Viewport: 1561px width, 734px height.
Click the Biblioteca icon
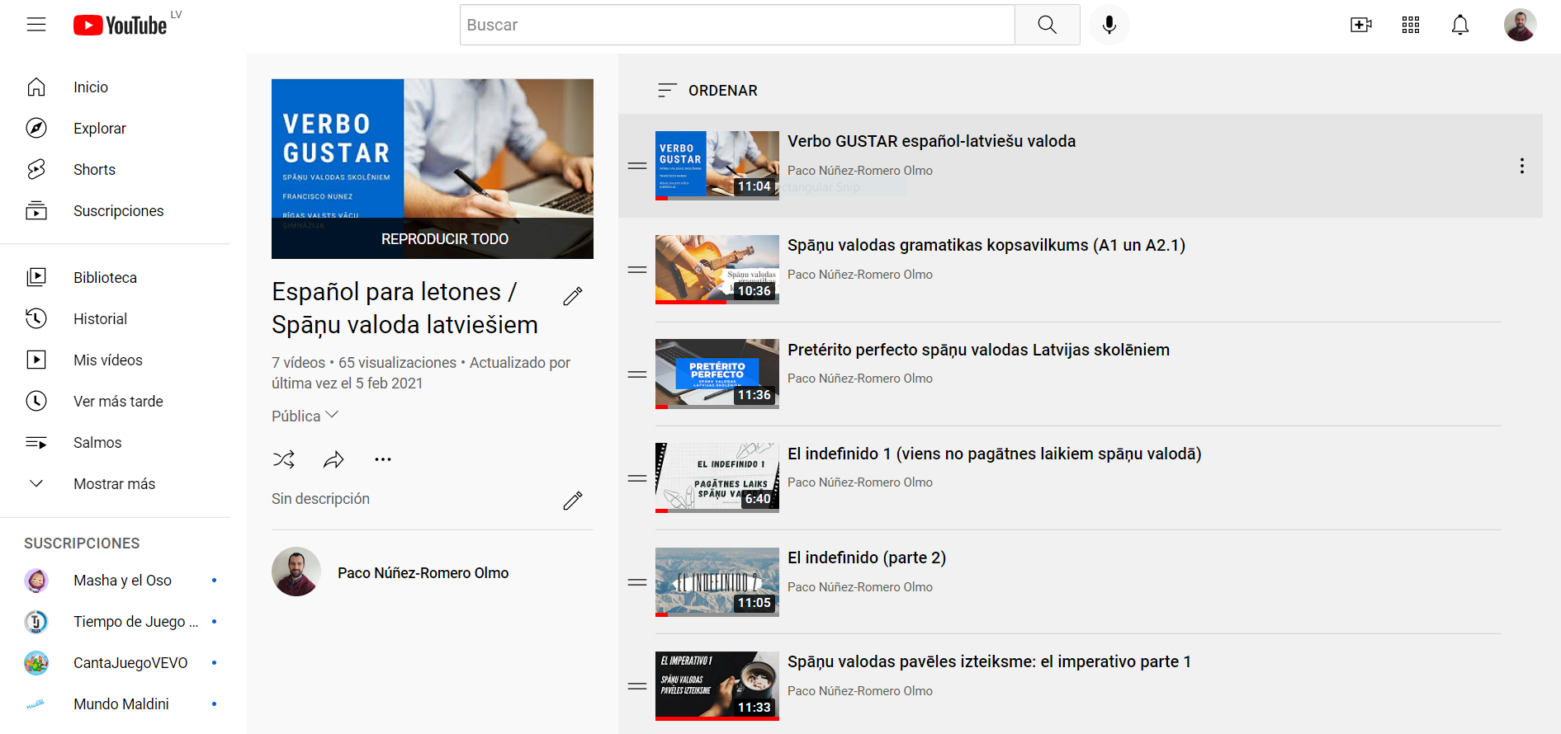coord(36,277)
